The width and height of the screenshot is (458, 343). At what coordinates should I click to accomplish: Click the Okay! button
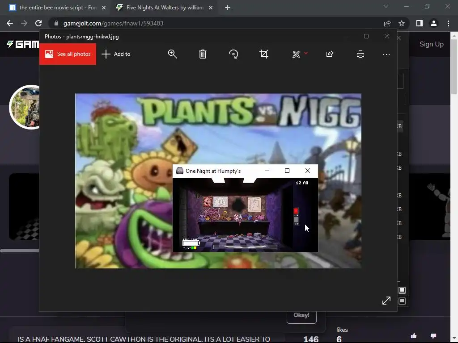tap(301, 316)
